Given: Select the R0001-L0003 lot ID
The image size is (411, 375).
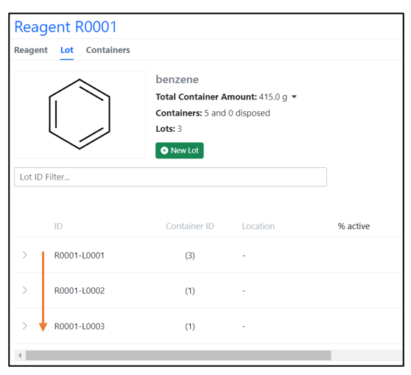Looking at the screenshot, I should (x=80, y=326).
